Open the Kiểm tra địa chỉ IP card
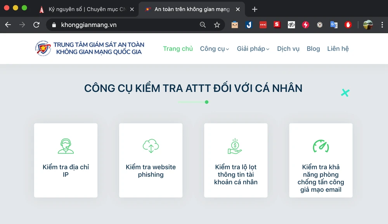The image size is (388, 224). pyautogui.click(x=66, y=160)
